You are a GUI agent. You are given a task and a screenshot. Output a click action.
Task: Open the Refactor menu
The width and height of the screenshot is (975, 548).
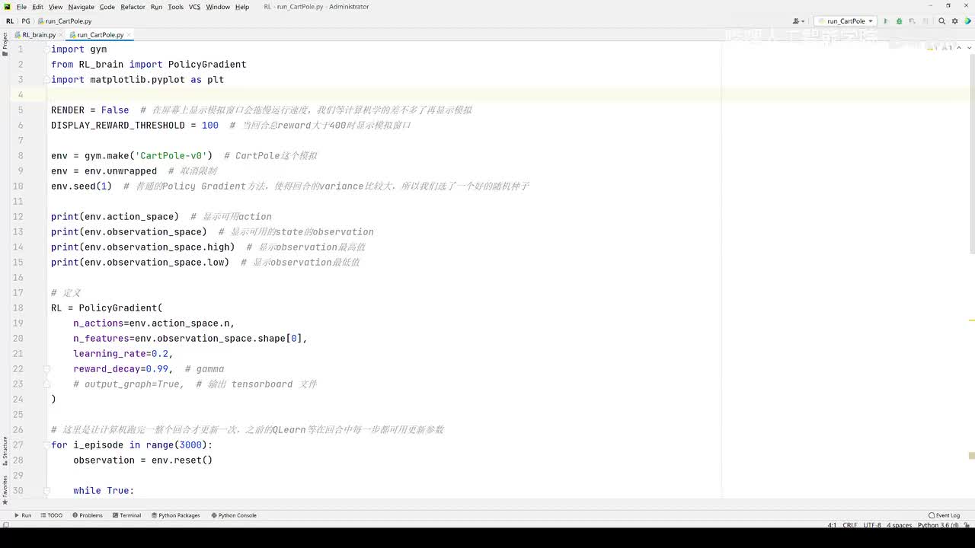133,7
